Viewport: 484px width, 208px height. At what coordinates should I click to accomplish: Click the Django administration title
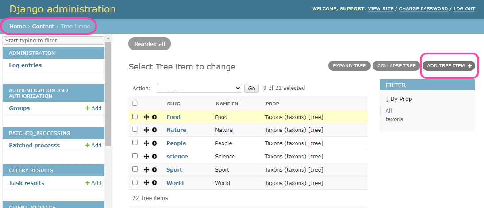tap(63, 9)
